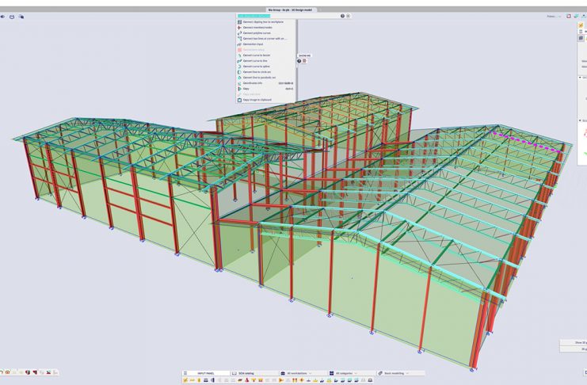
Task: Click the Connection input icon
Action: click(239, 44)
